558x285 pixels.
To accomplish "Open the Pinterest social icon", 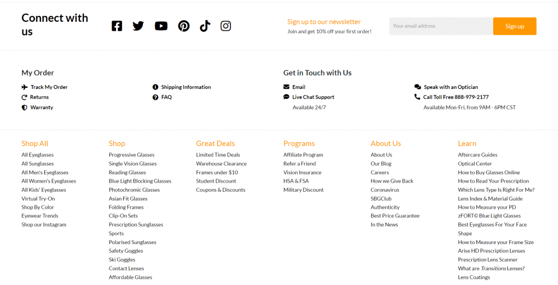I will tap(184, 26).
